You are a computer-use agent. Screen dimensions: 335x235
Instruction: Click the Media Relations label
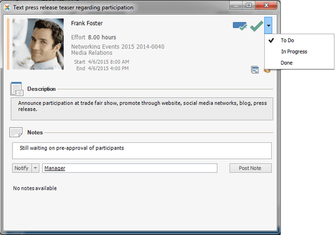tap(92, 53)
